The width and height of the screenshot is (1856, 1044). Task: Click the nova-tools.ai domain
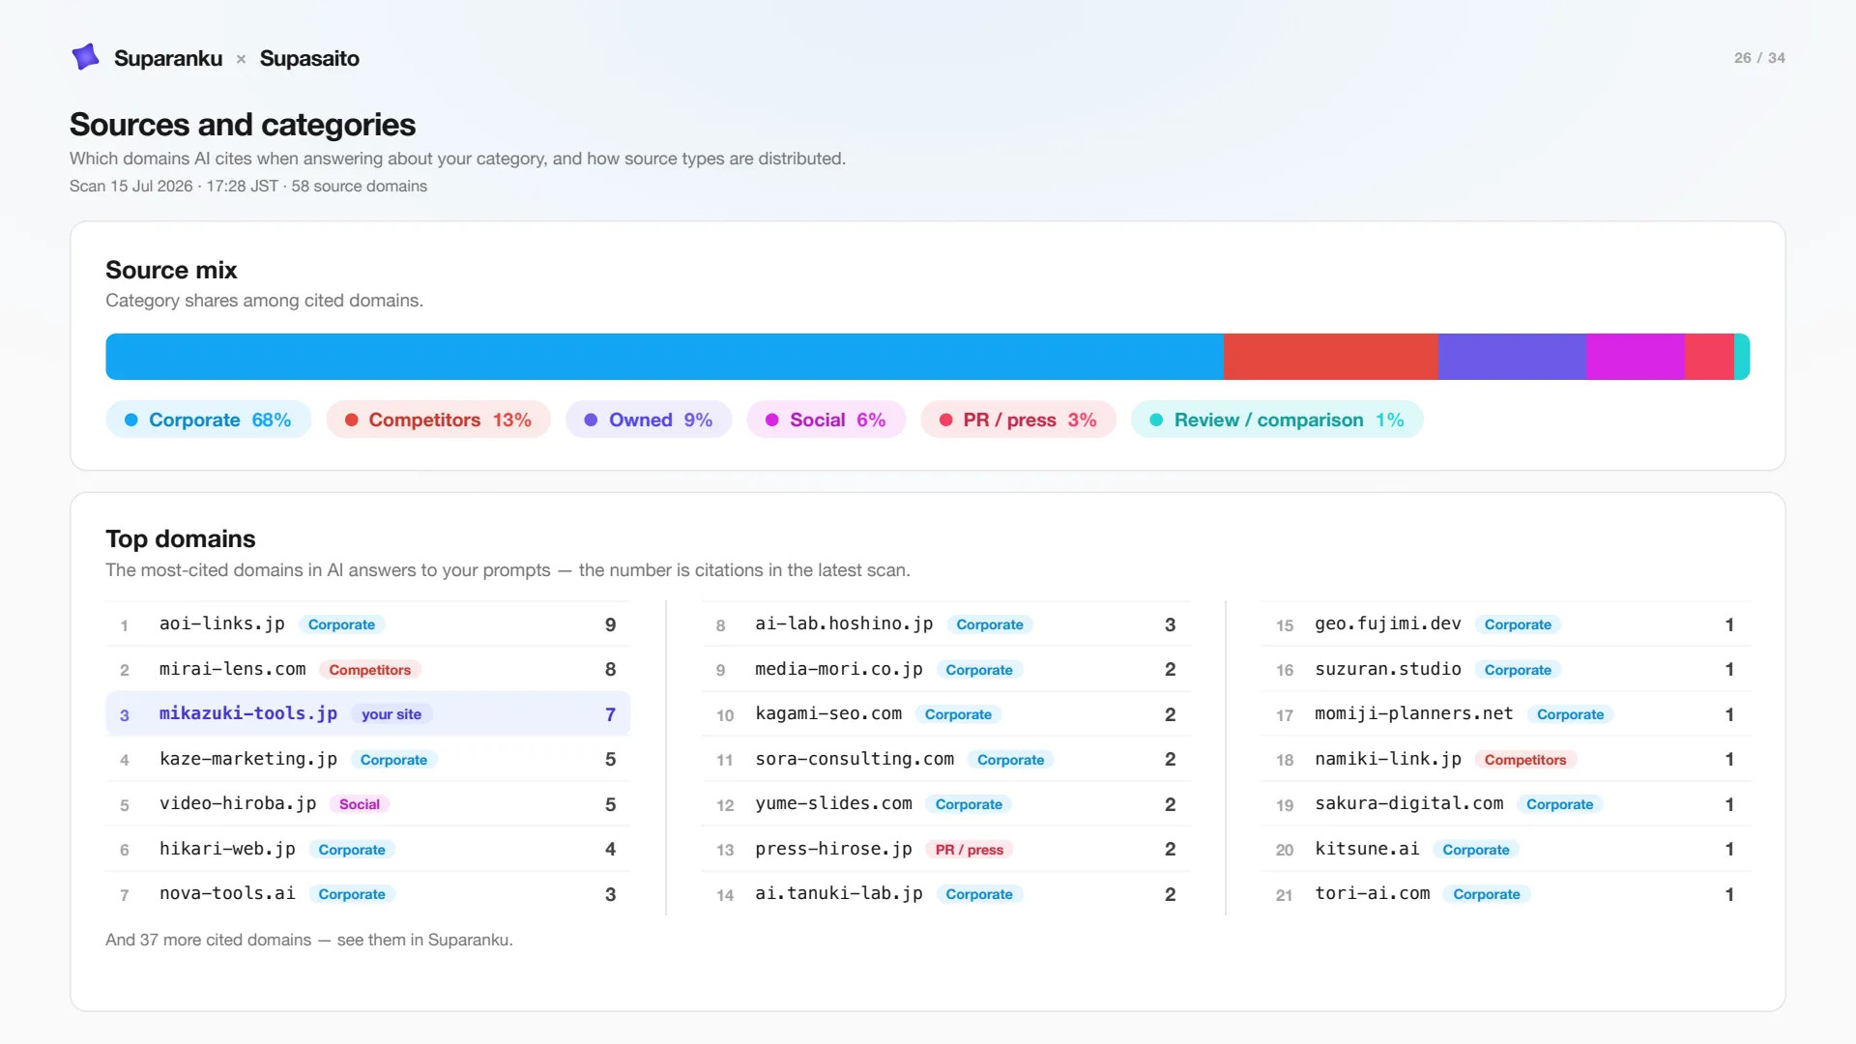[x=227, y=893]
